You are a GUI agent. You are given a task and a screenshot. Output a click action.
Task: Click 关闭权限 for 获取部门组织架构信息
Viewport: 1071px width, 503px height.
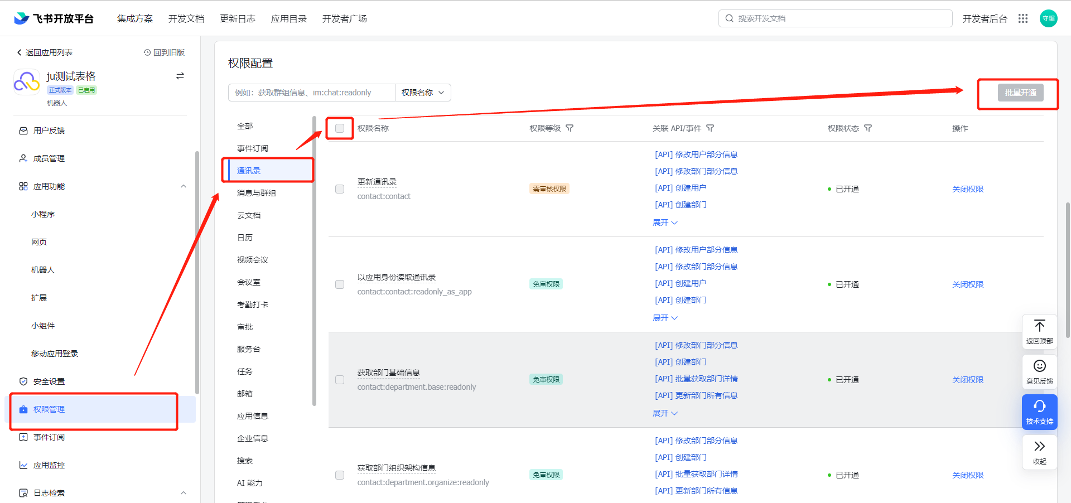point(968,475)
